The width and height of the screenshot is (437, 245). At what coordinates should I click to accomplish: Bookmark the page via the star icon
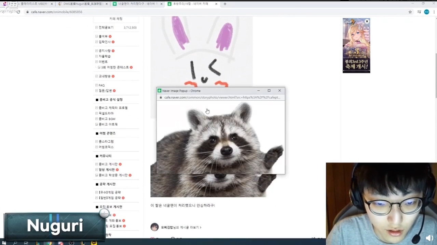(x=410, y=12)
